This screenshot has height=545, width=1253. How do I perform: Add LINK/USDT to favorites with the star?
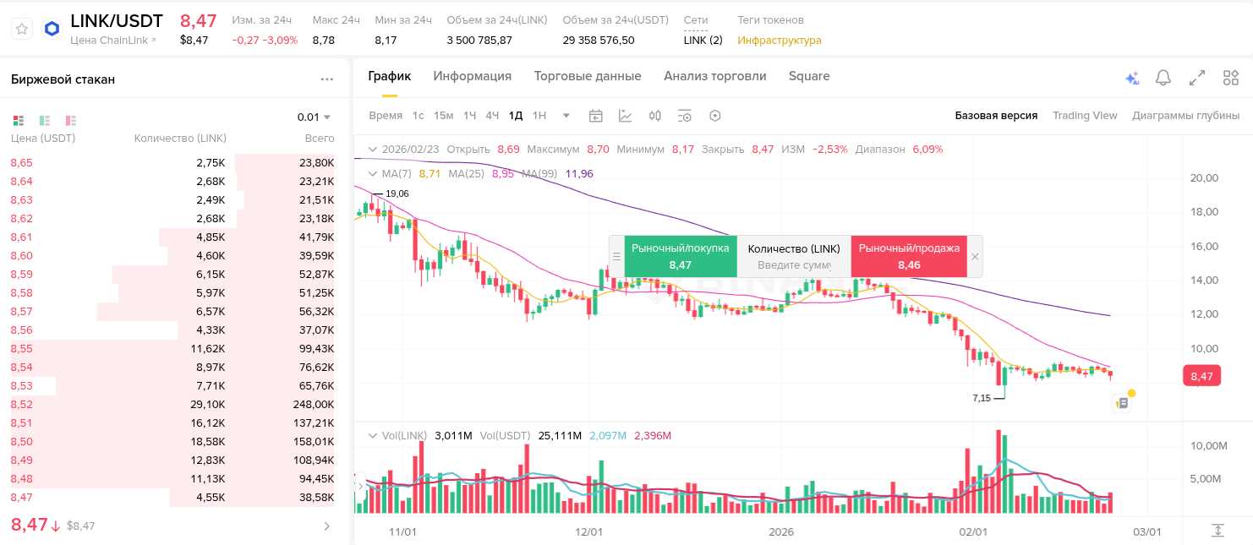22,29
